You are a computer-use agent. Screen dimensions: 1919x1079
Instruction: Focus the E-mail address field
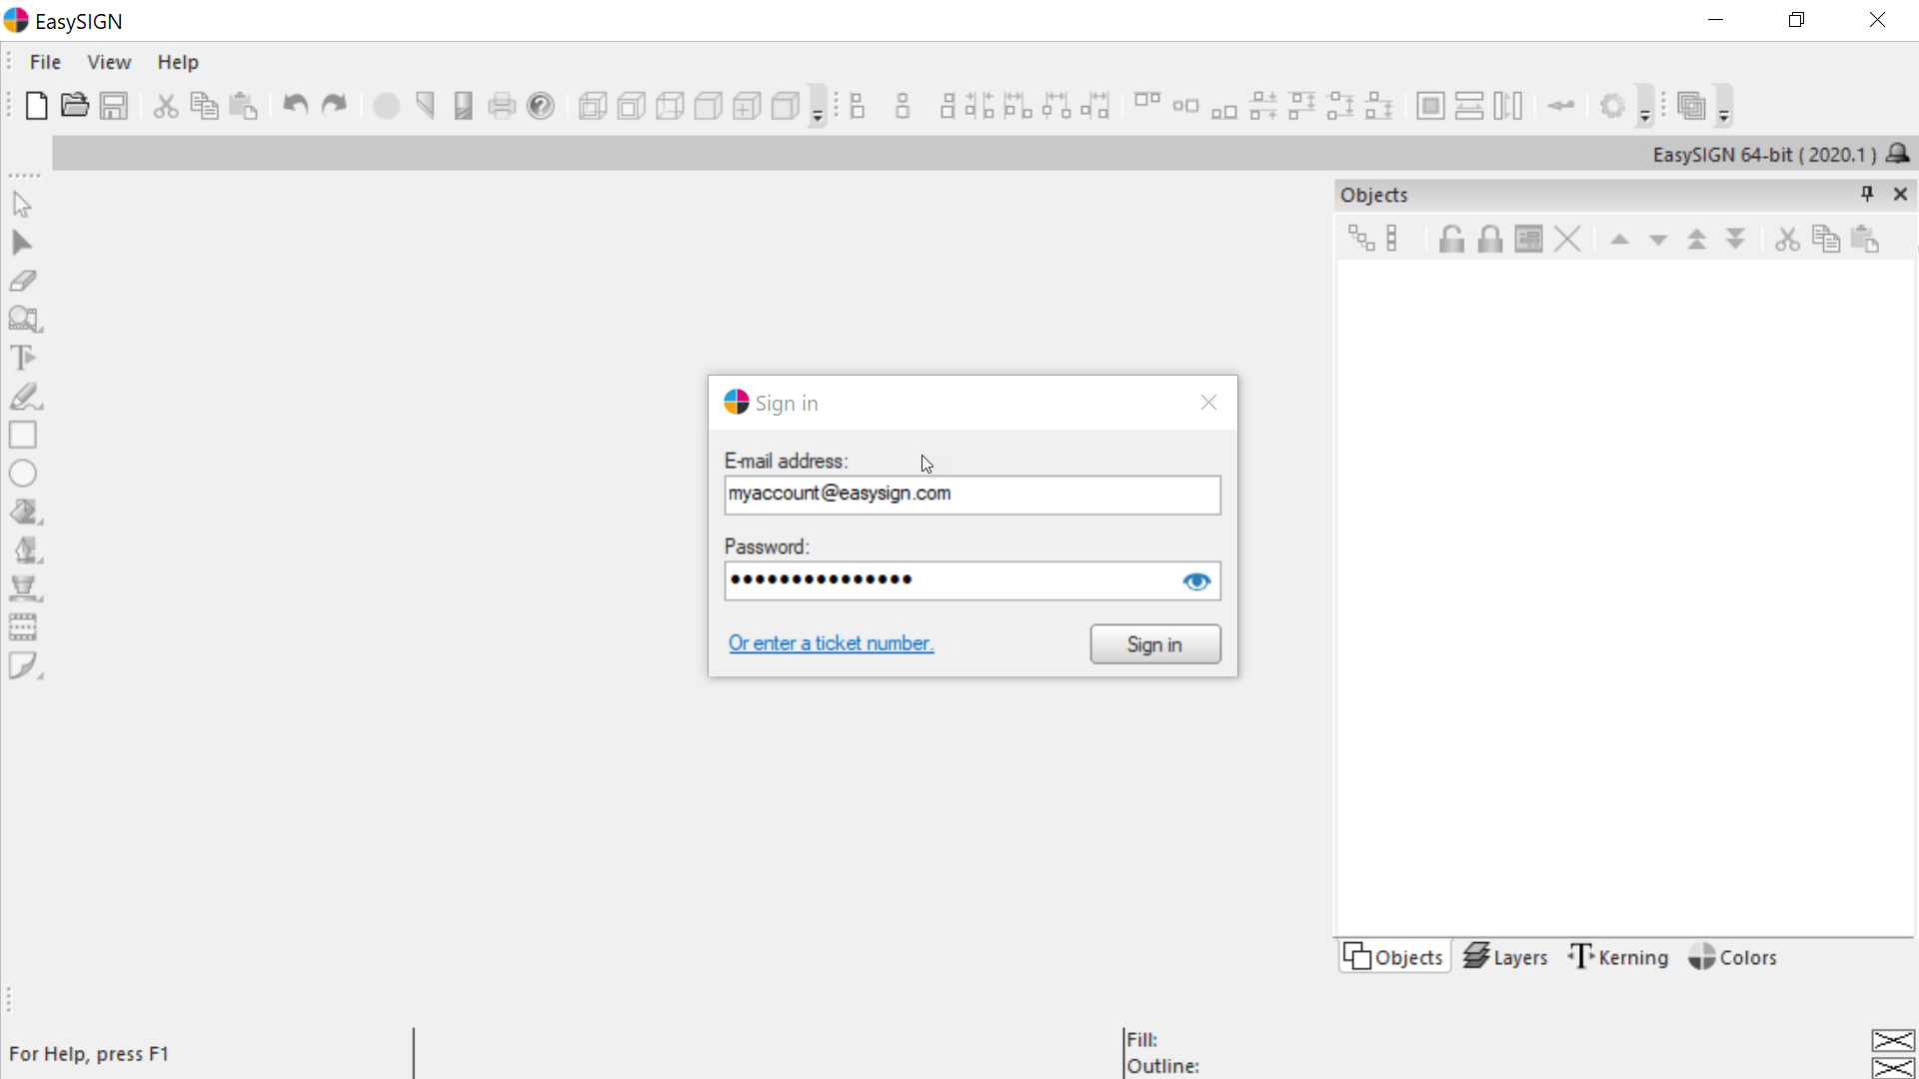971,495
